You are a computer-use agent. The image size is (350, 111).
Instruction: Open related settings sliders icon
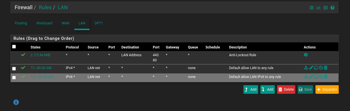point(312,8)
